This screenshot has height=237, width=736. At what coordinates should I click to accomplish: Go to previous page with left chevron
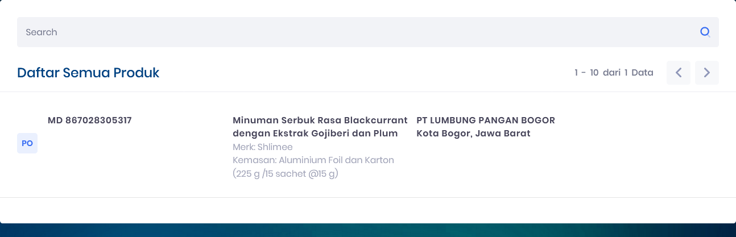[679, 73]
